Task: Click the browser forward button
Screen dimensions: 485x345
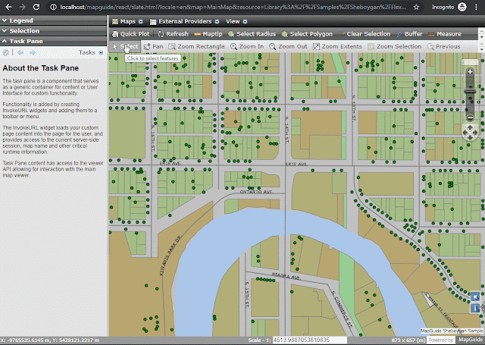Action: click(22, 7)
